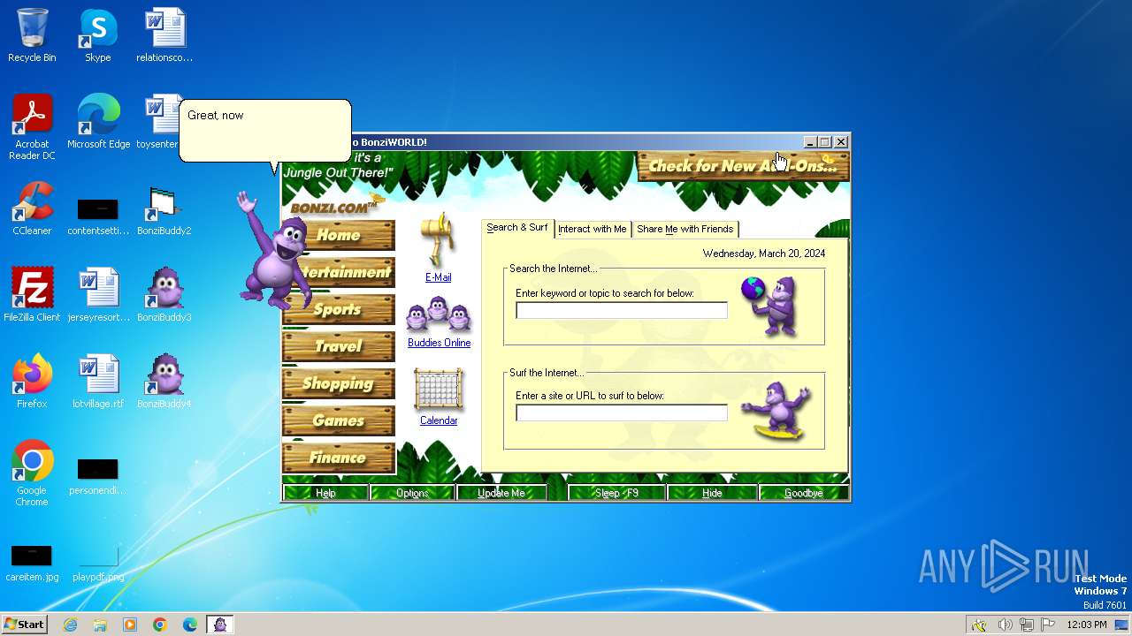
Task: Open relationsco Word document on desktop
Action: (x=164, y=36)
